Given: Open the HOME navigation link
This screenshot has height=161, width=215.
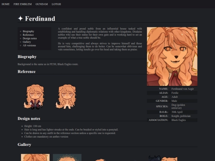Looking at the screenshot, I should coord(6,4).
